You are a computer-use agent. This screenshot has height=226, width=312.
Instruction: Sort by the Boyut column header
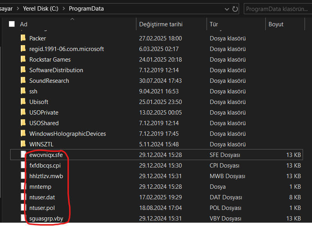click(x=276, y=24)
